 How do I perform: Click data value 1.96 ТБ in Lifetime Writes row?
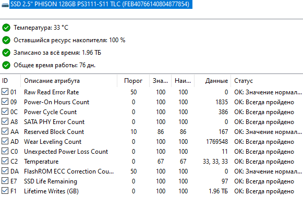[x=218, y=191]
